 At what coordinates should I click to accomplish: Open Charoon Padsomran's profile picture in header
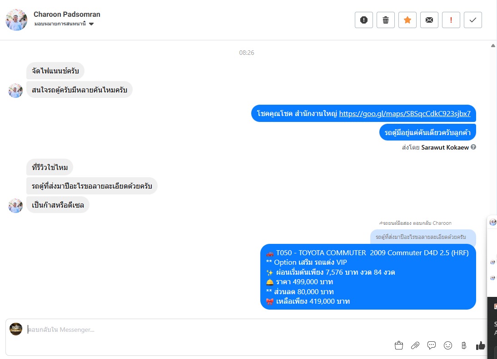click(16, 19)
